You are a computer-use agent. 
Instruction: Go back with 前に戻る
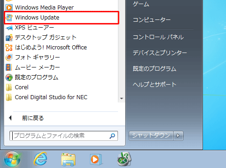(x=33, y=118)
